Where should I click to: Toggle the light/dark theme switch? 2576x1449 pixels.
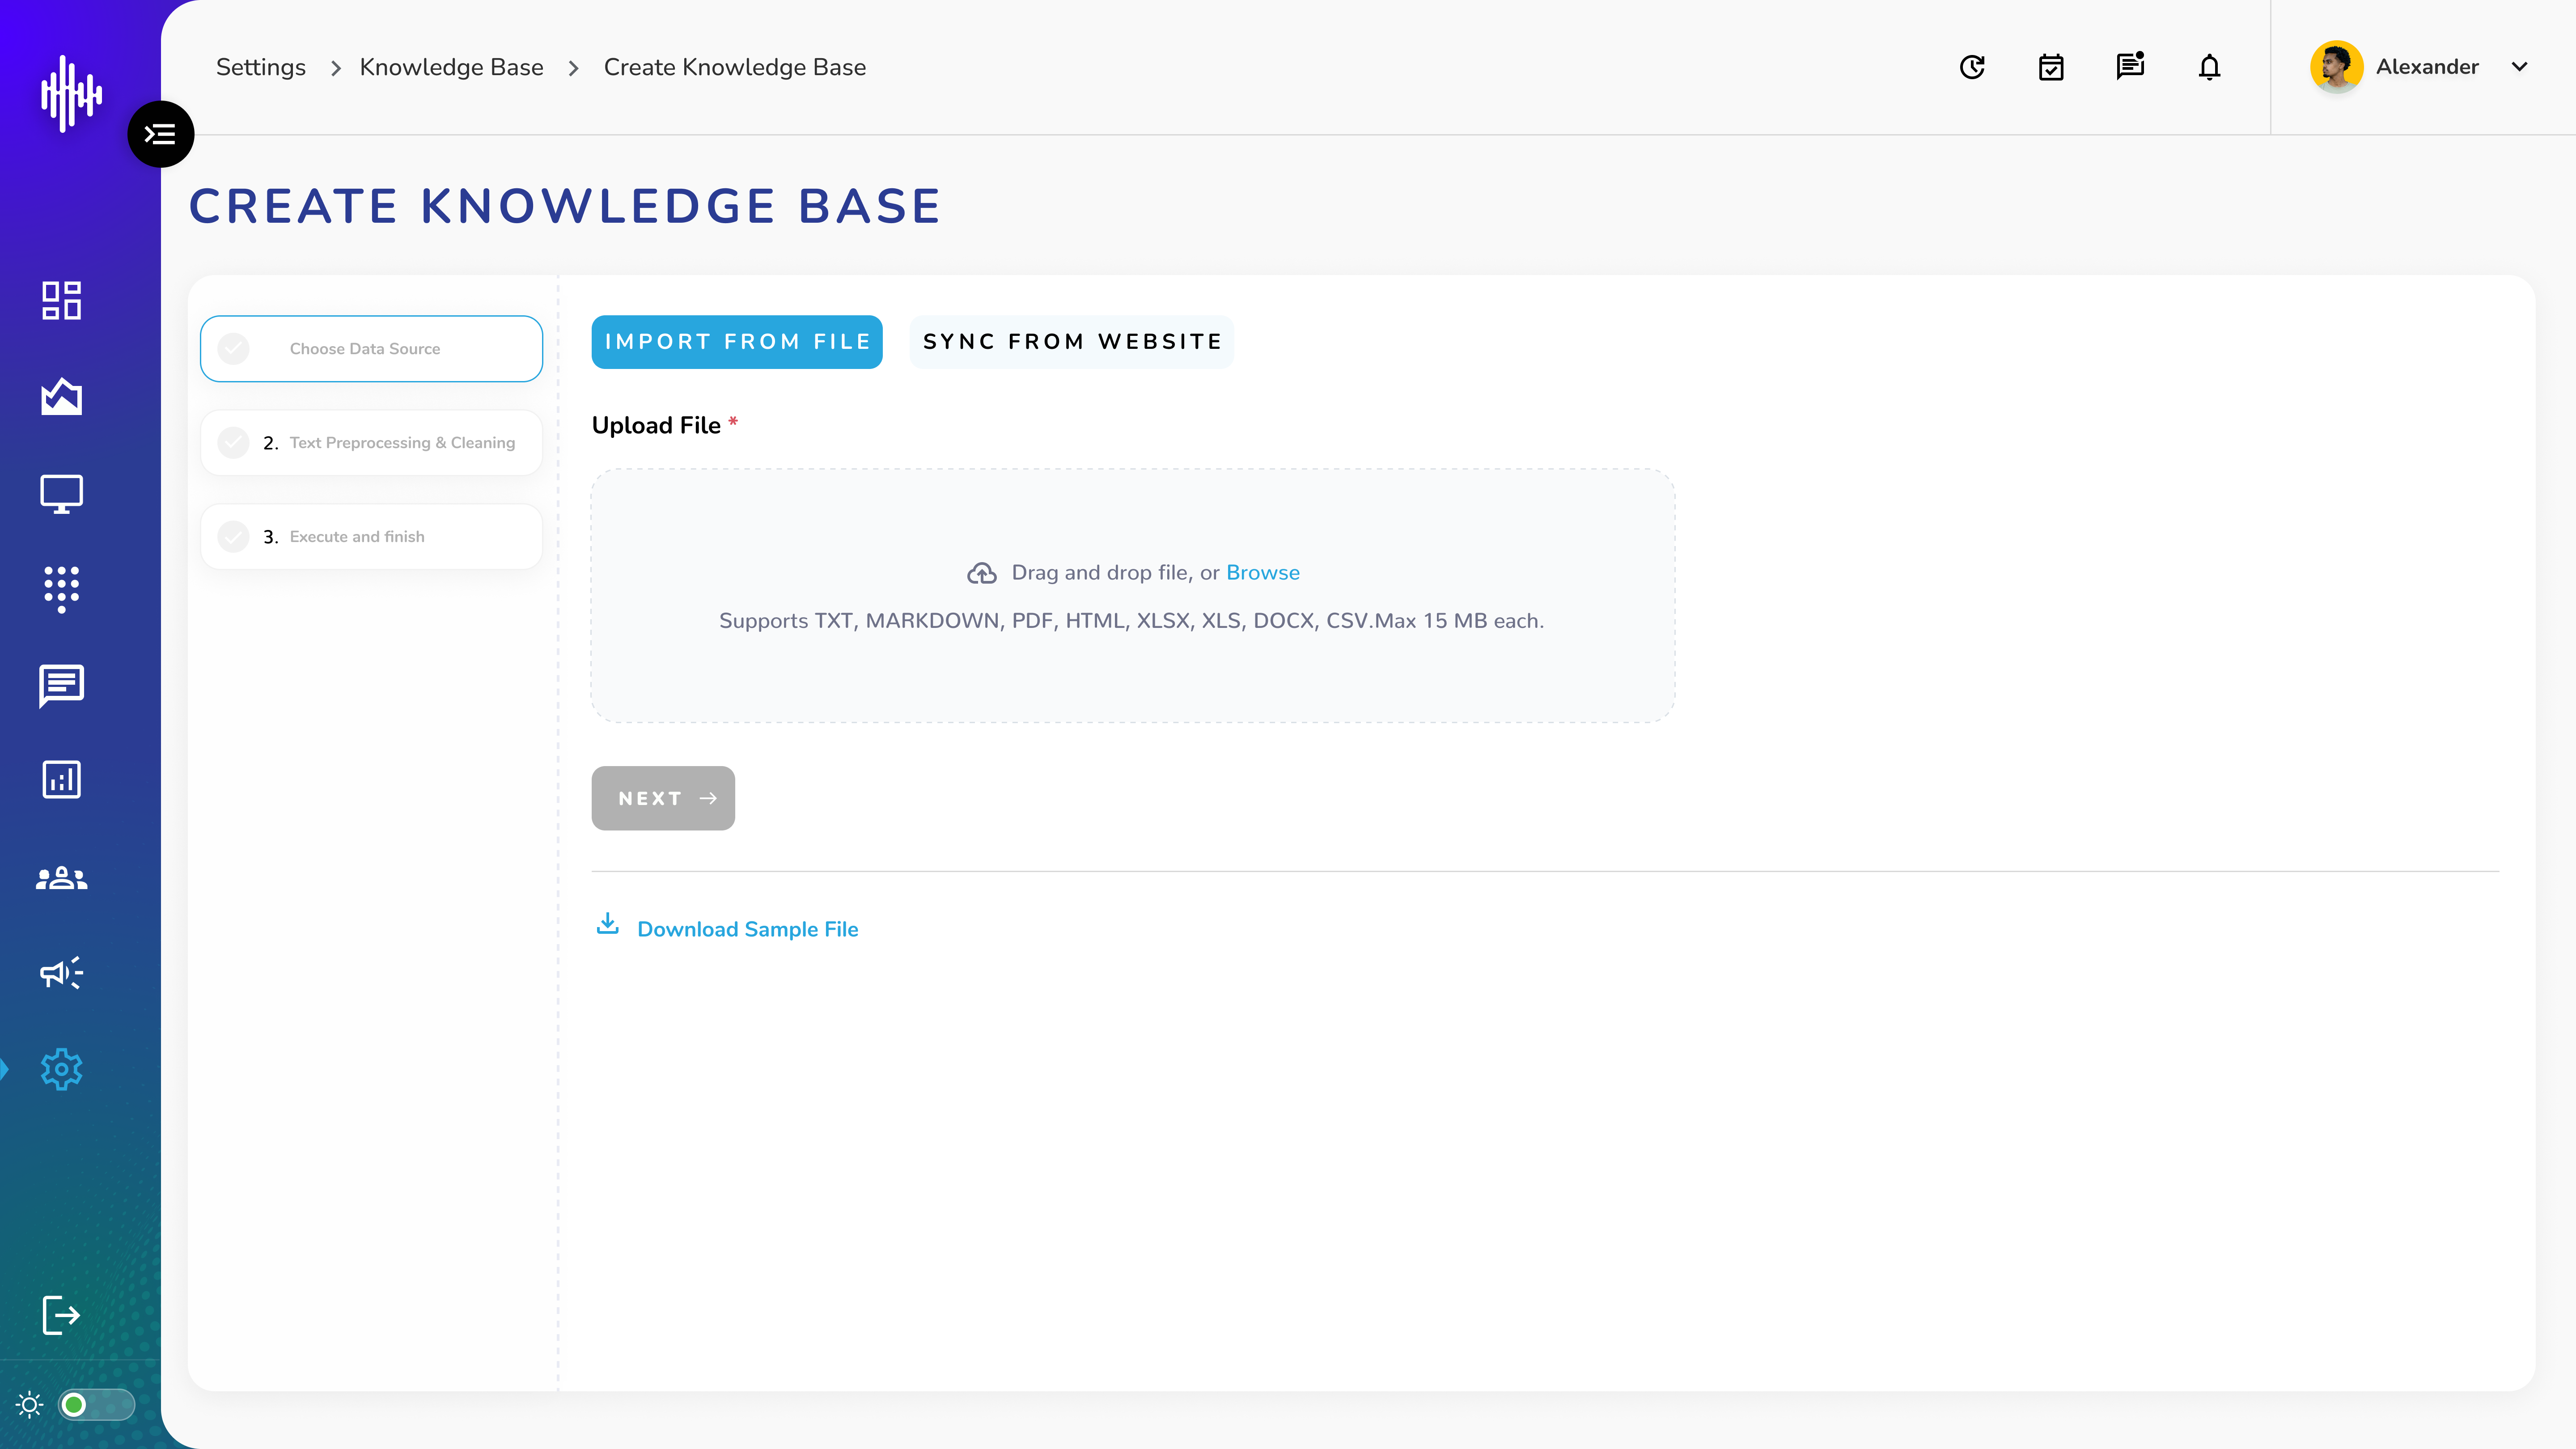[x=96, y=1405]
